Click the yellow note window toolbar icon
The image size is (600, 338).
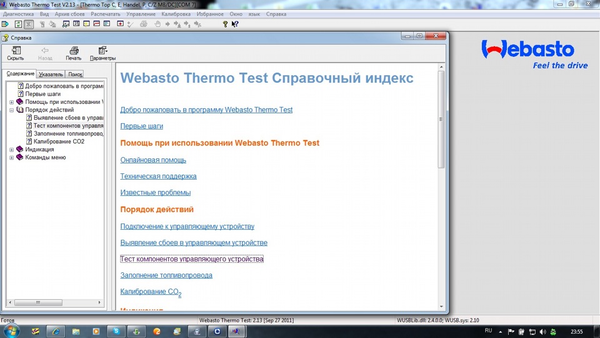click(86, 24)
